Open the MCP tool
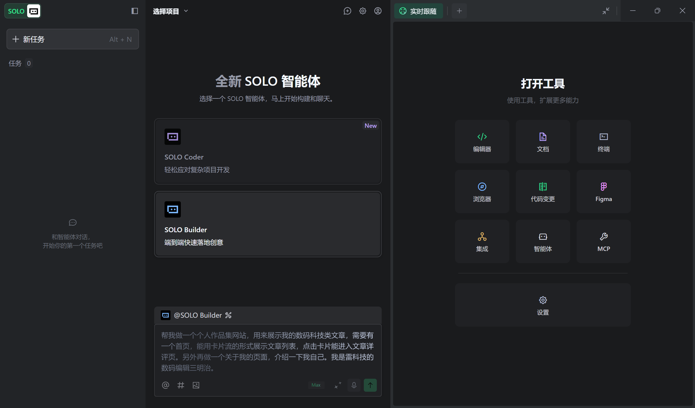 (603, 241)
